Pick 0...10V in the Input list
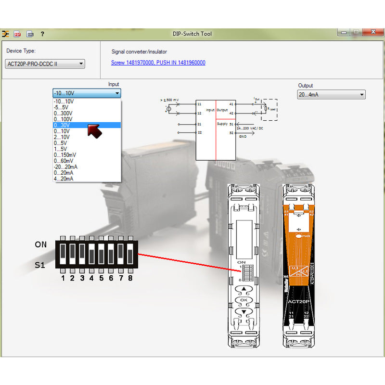The width and height of the screenshot is (385, 385). tap(87, 131)
